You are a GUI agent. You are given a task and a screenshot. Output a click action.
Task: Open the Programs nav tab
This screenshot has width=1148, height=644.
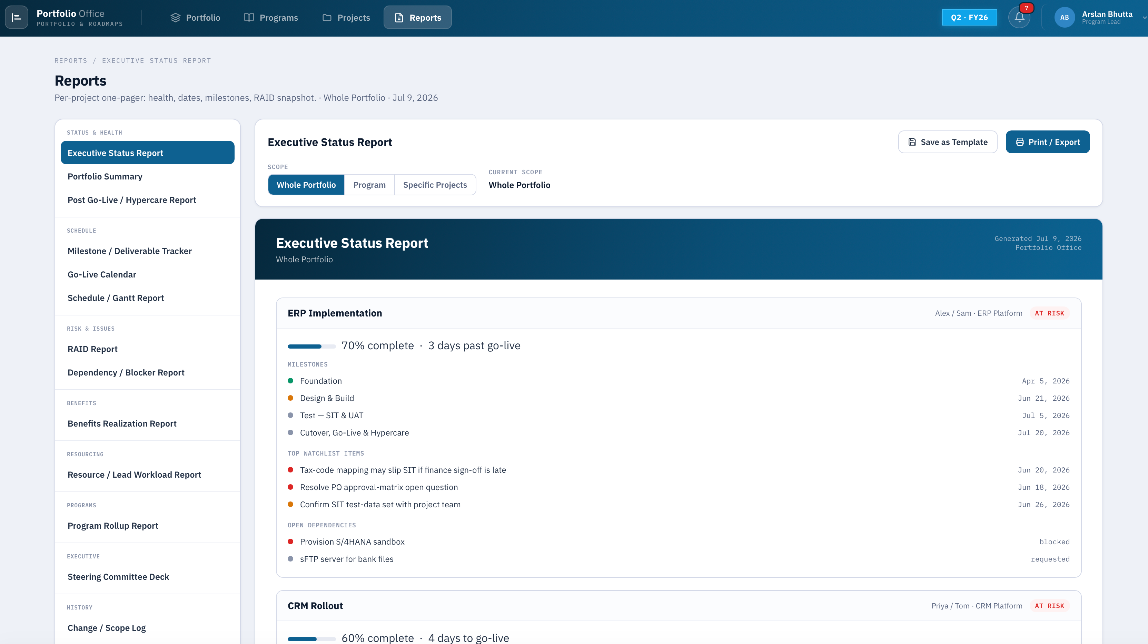point(271,17)
